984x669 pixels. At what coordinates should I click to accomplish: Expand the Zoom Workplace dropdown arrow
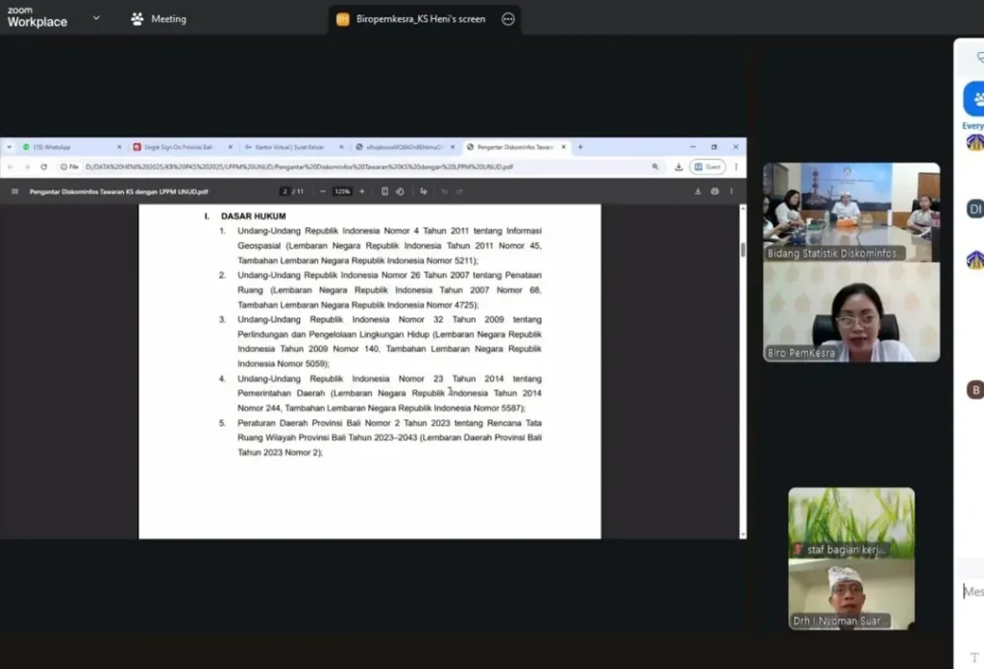tap(96, 18)
